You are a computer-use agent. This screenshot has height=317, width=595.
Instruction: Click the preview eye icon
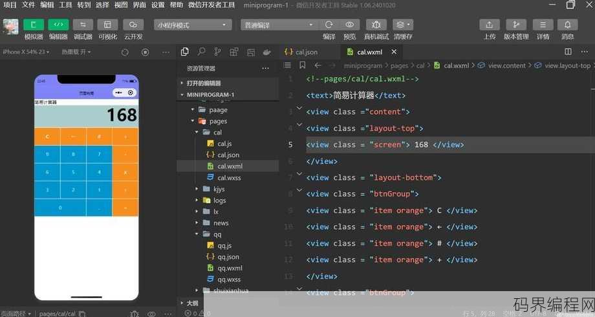click(x=349, y=25)
